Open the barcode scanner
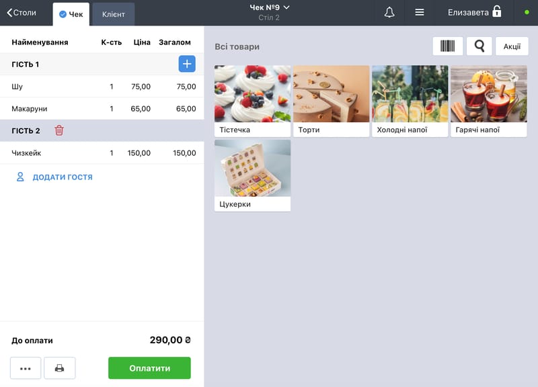 click(448, 46)
